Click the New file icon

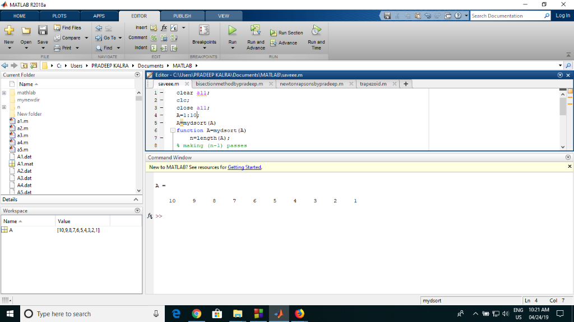9,31
